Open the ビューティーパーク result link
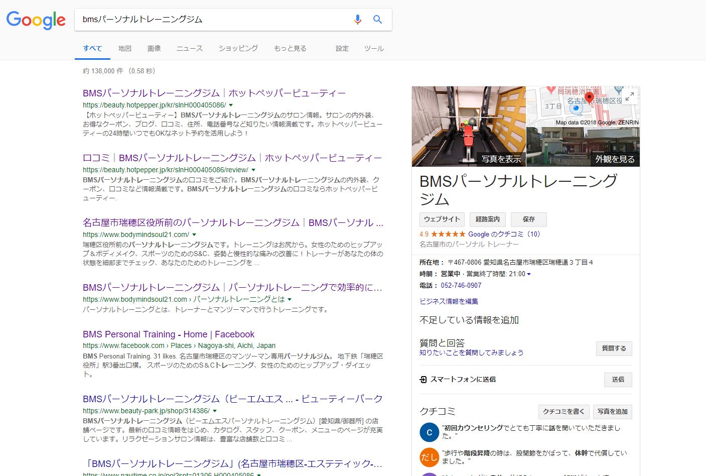 (x=232, y=399)
